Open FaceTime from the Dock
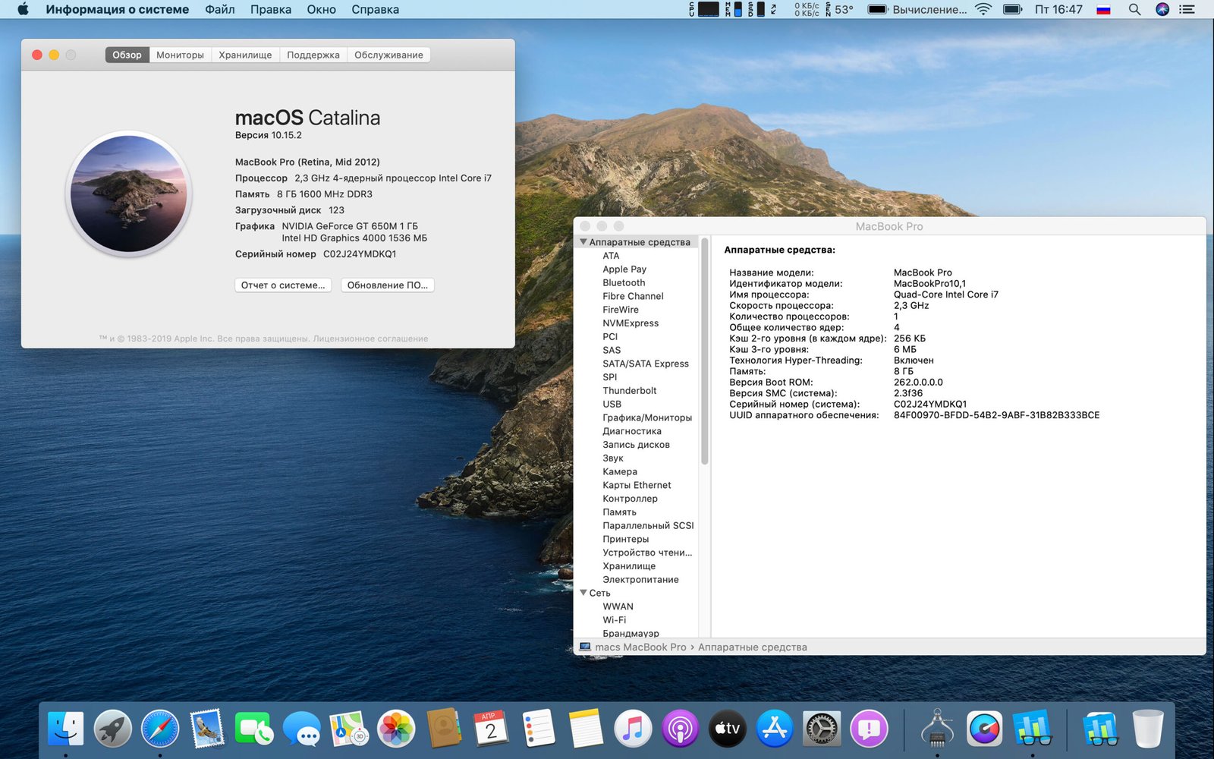This screenshot has height=759, width=1214. (x=254, y=729)
